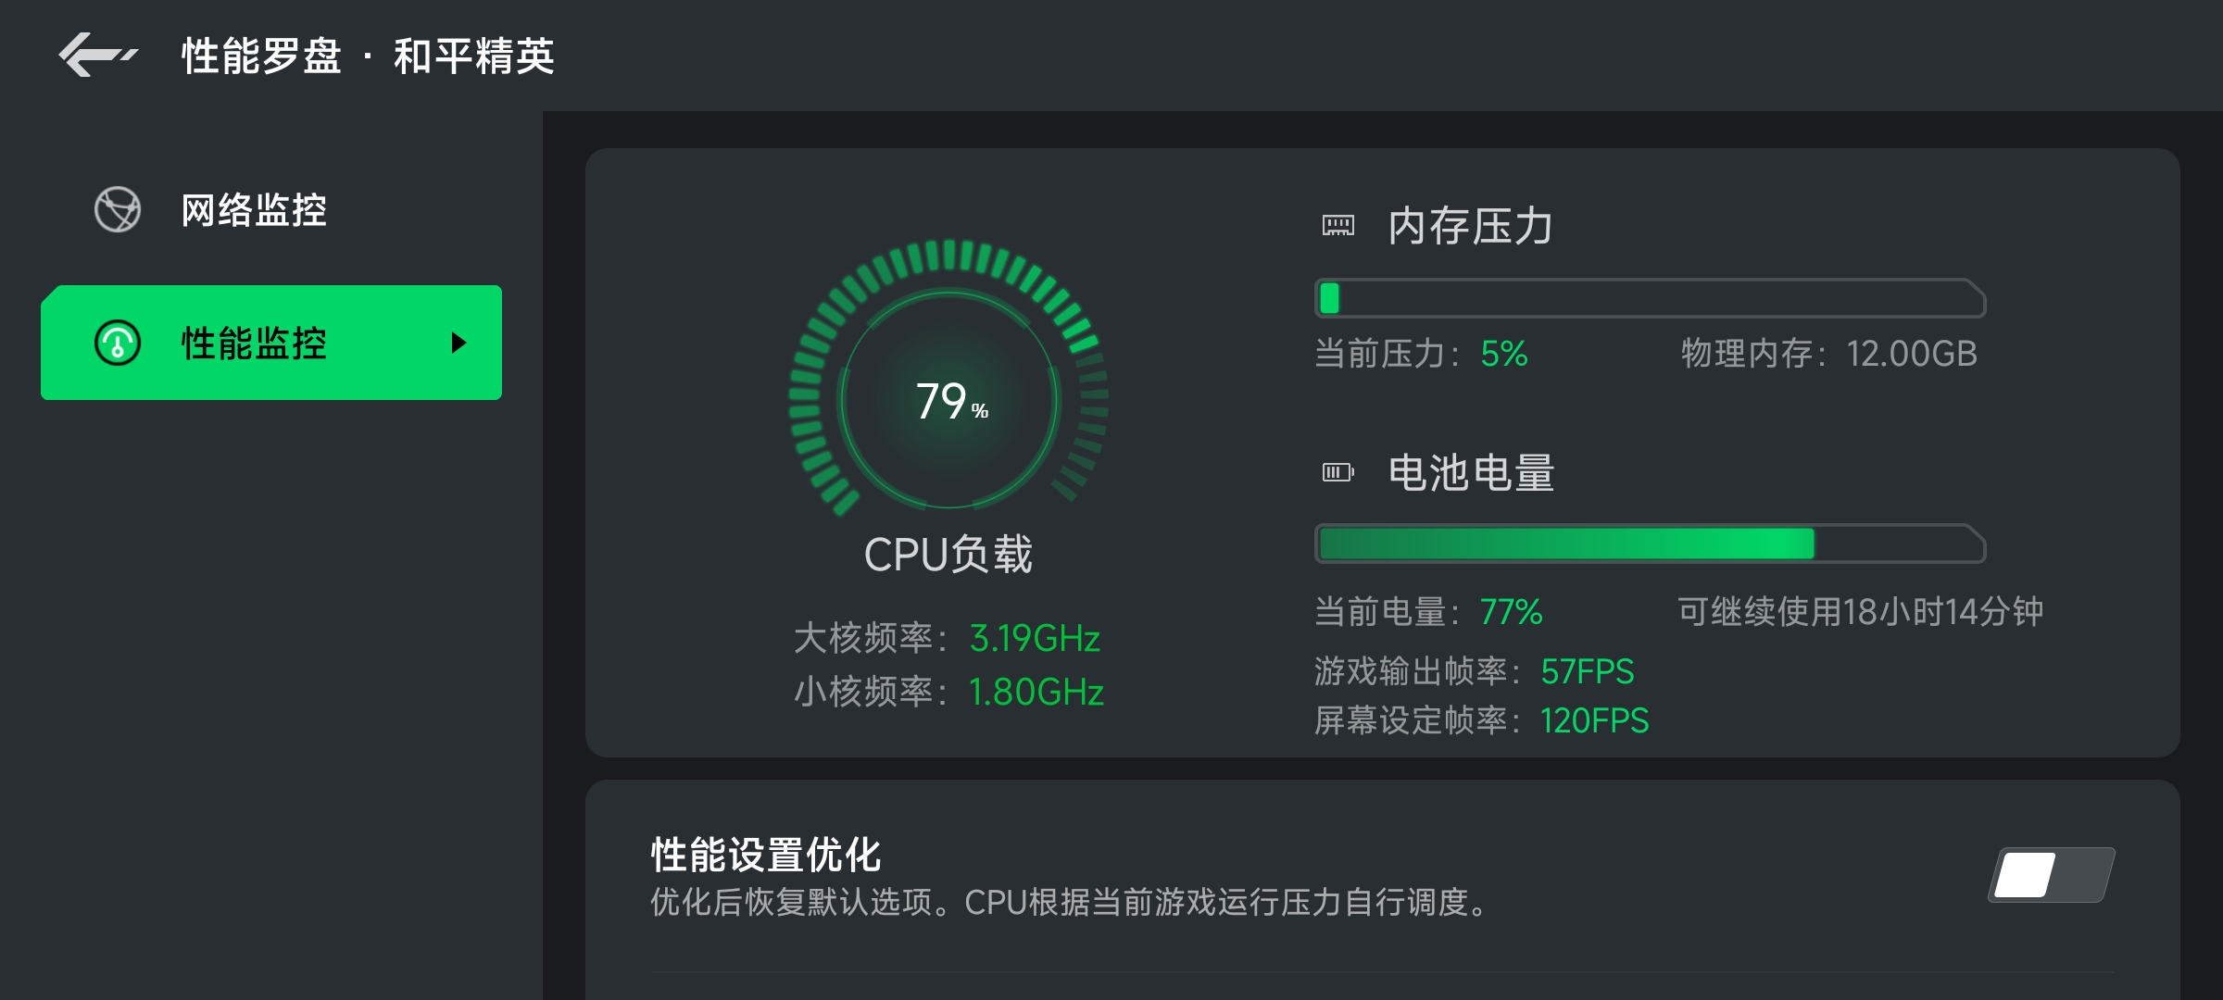Click the 内存压力 progress bar
Image resolution: width=2223 pixels, height=1000 pixels.
tap(1650, 298)
